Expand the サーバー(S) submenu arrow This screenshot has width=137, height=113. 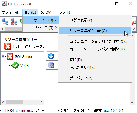(x=56, y=20)
